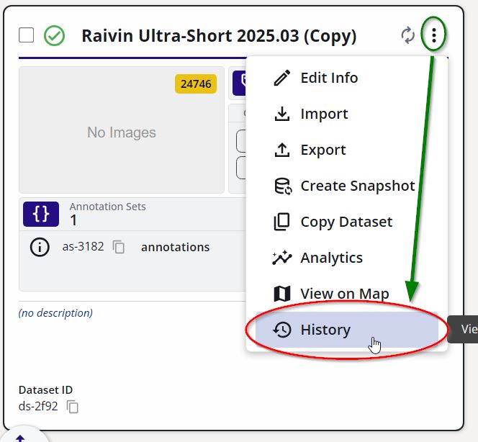Choose Export in the dataset menu
The height and width of the screenshot is (442, 478).
pos(346,150)
